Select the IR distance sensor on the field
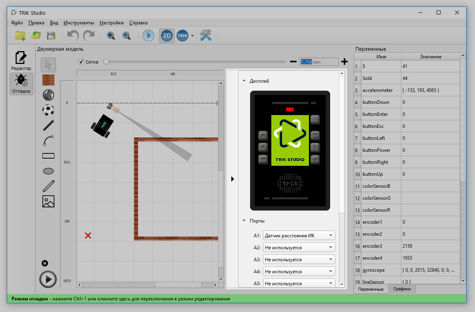This screenshot has width=475, height=312. (x=110, y=106)
